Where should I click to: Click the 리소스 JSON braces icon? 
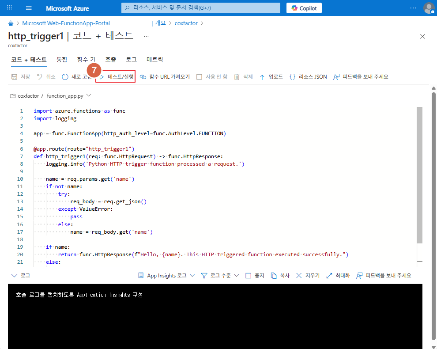292,77
